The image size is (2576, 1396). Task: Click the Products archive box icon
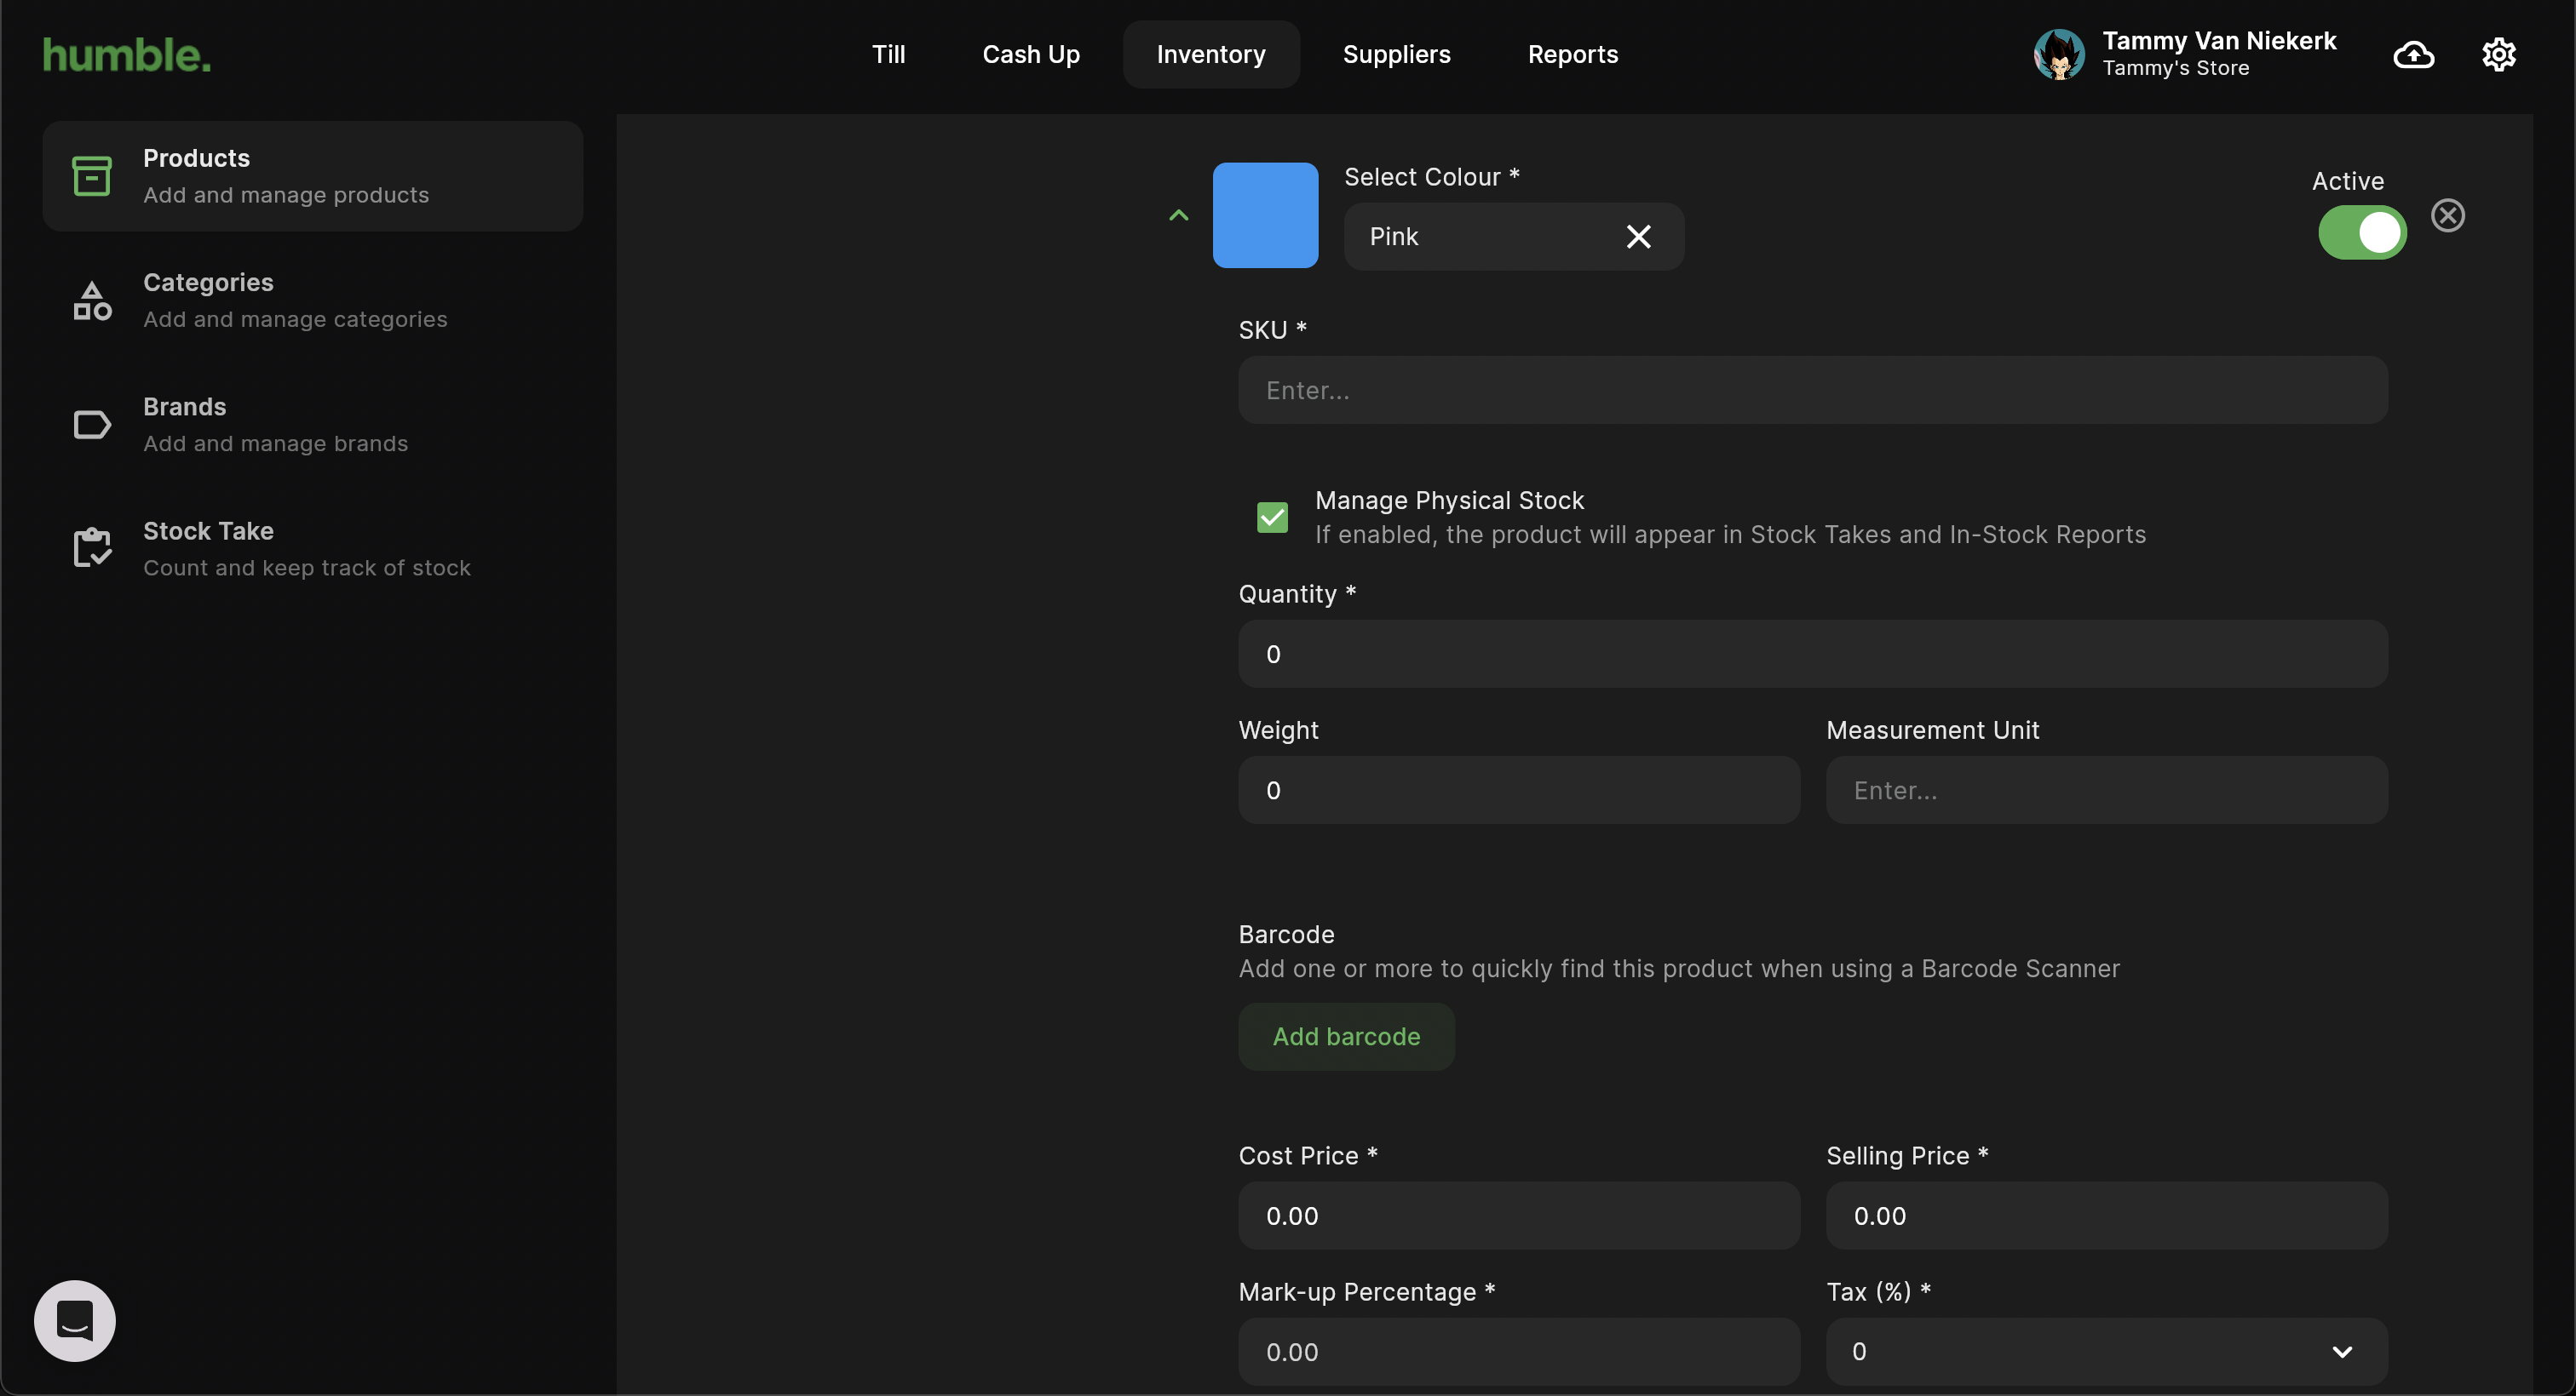(x=92, y=176)
